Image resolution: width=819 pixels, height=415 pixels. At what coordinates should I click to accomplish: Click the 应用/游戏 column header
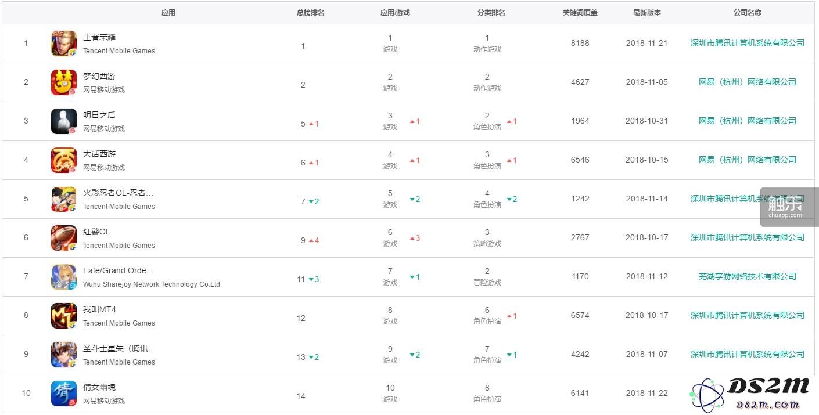point(395,13)
